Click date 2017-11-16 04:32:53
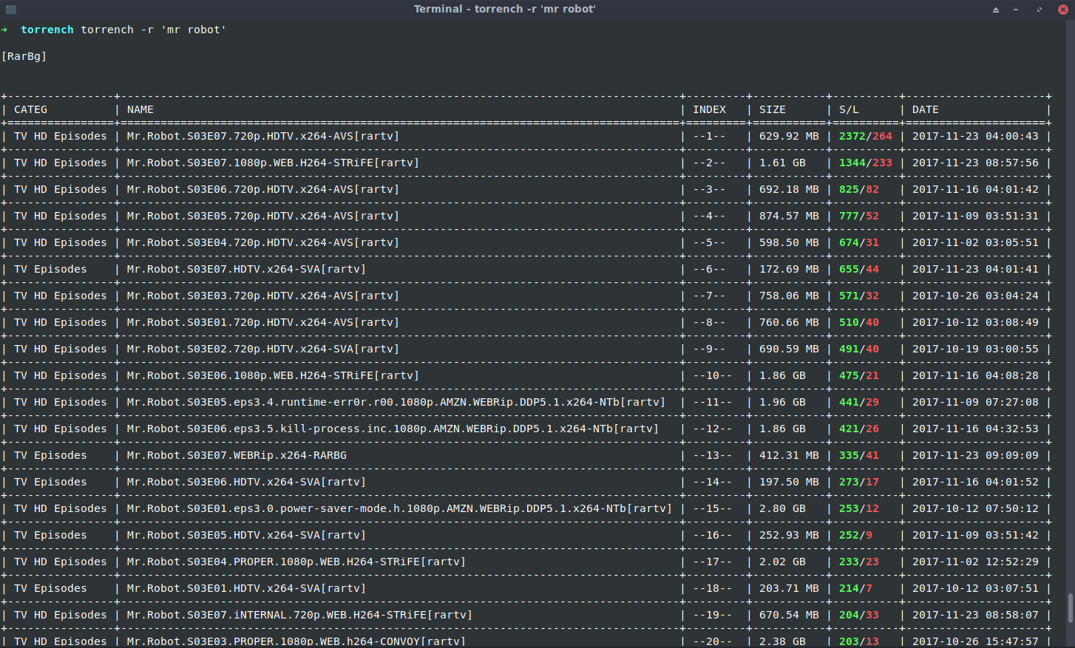1075x648 pixels. coord(975,429)
